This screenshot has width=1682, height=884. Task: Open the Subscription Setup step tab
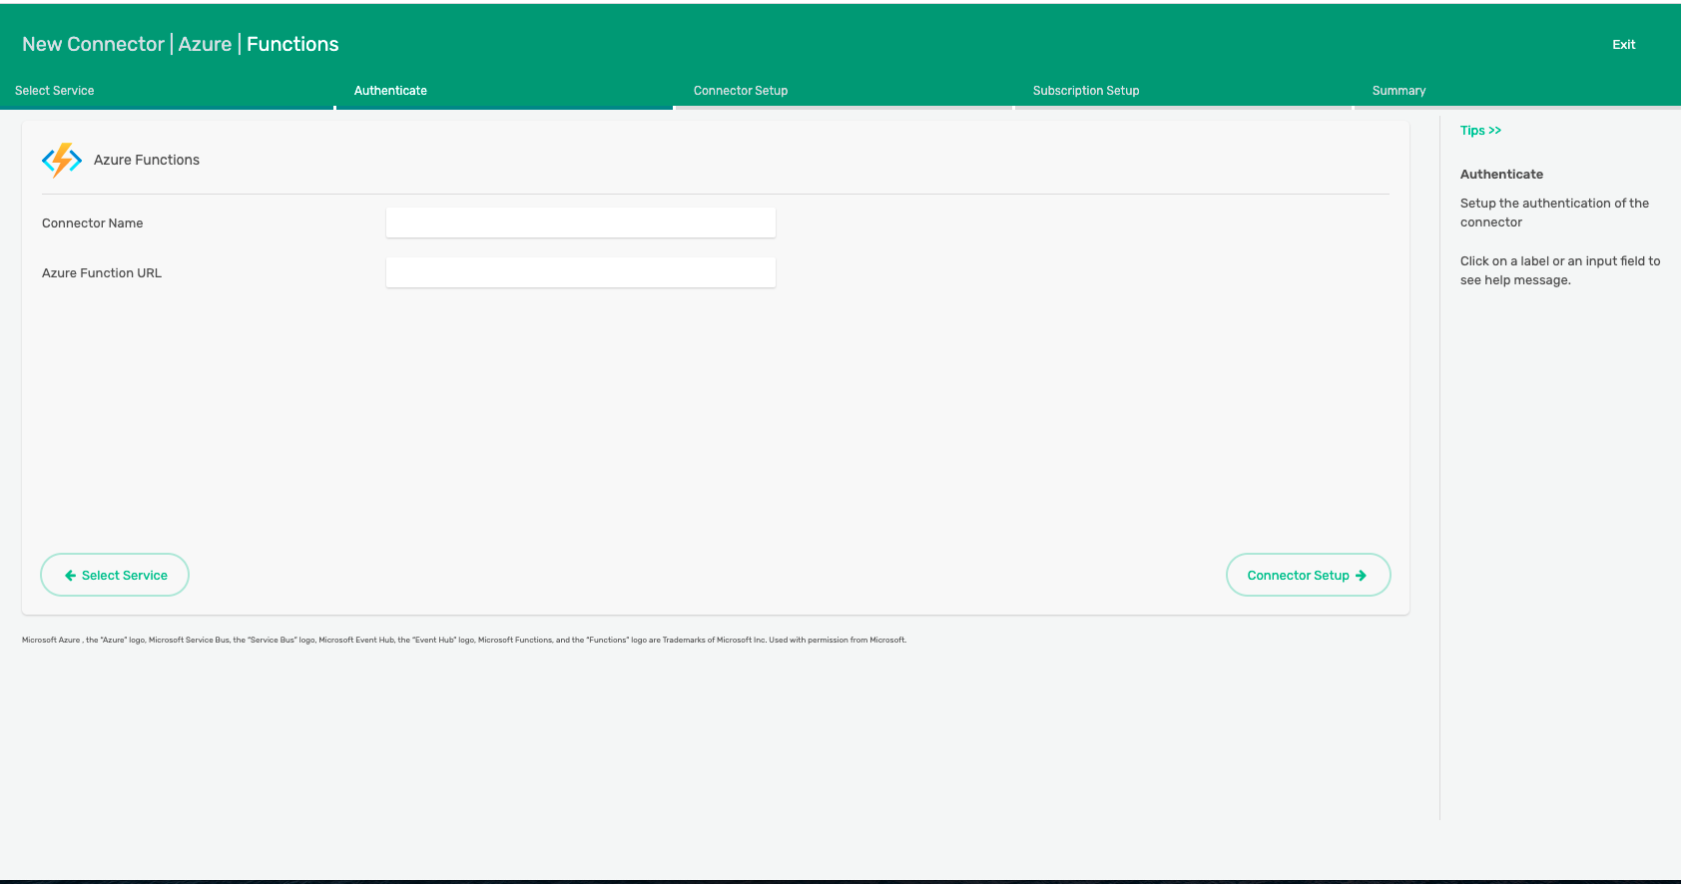pos(1086,91)
